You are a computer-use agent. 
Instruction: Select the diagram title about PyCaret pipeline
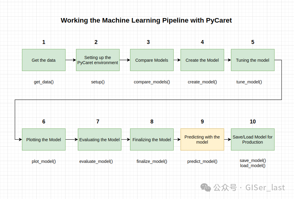pos(146,20)
